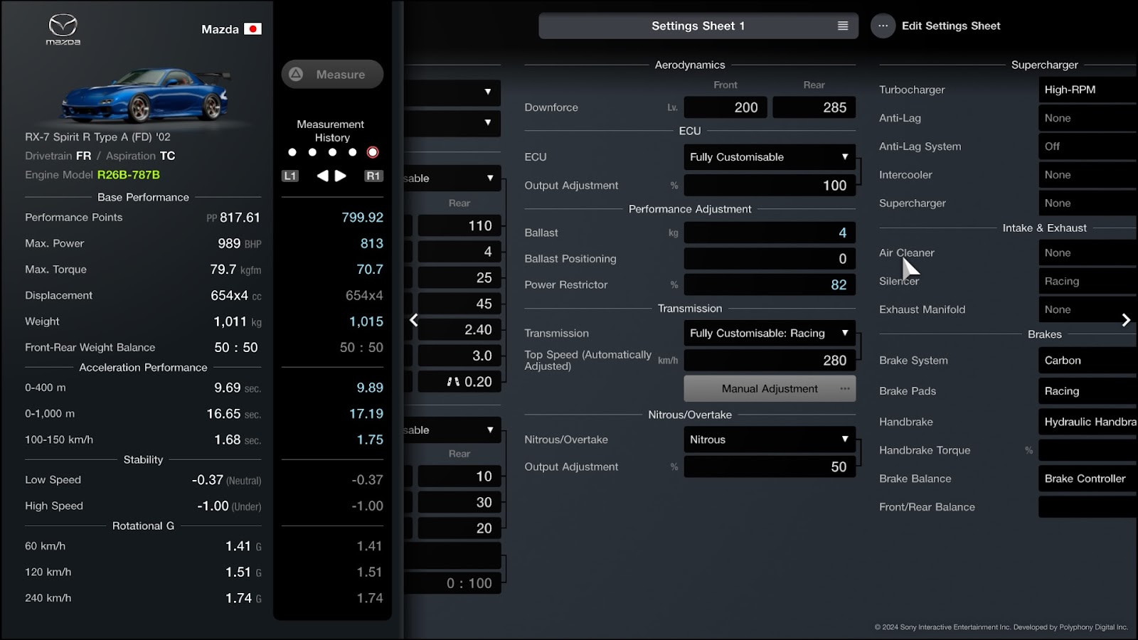Open the Handbrake Hydraulic selector
1138x640 pixels.
pyautogui.click(x=1088, y=422)
